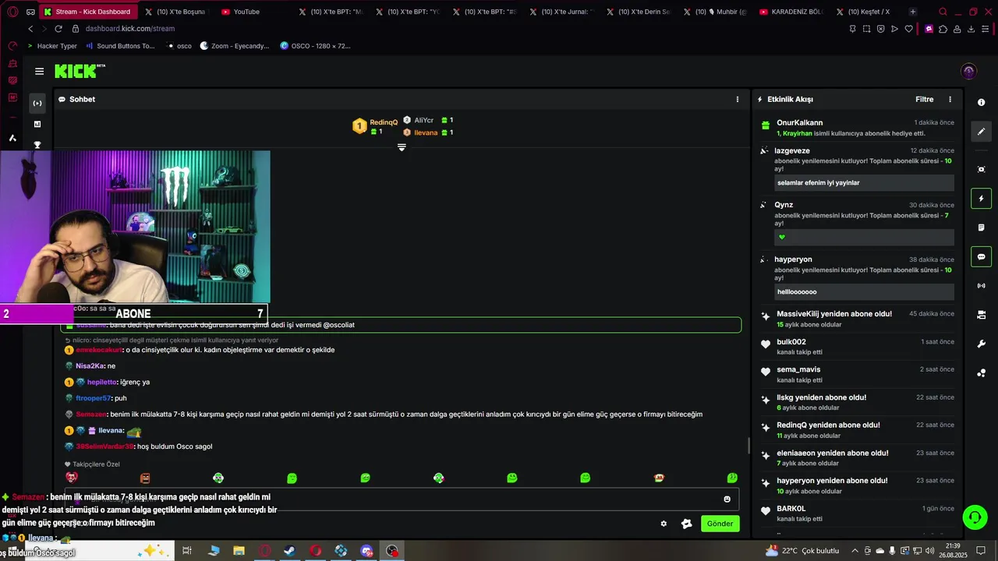Click the document notes icon in right sidebar
Image resolution: width=998 pixels, height=561 pixels.
(x=981, y=228)
